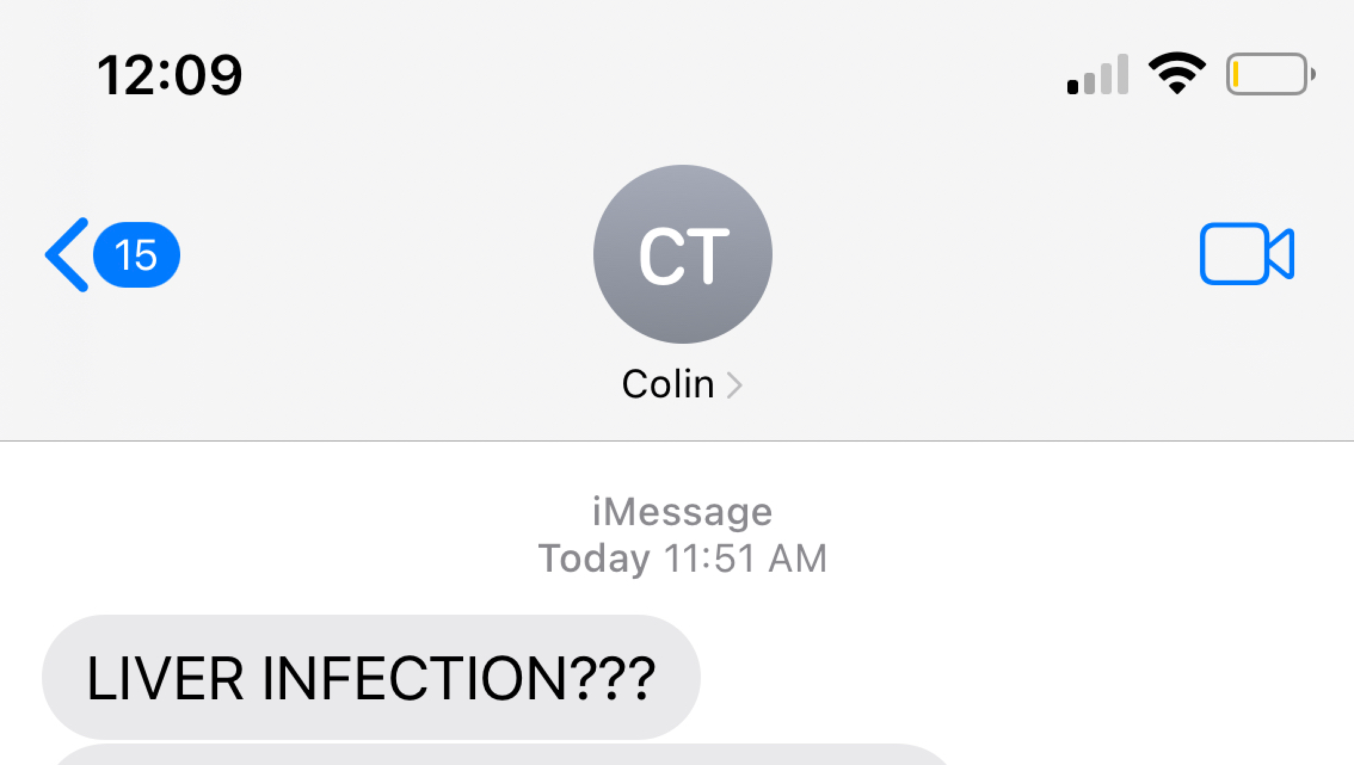Tap the blue 15 unread messages badge

coord(137,255)
